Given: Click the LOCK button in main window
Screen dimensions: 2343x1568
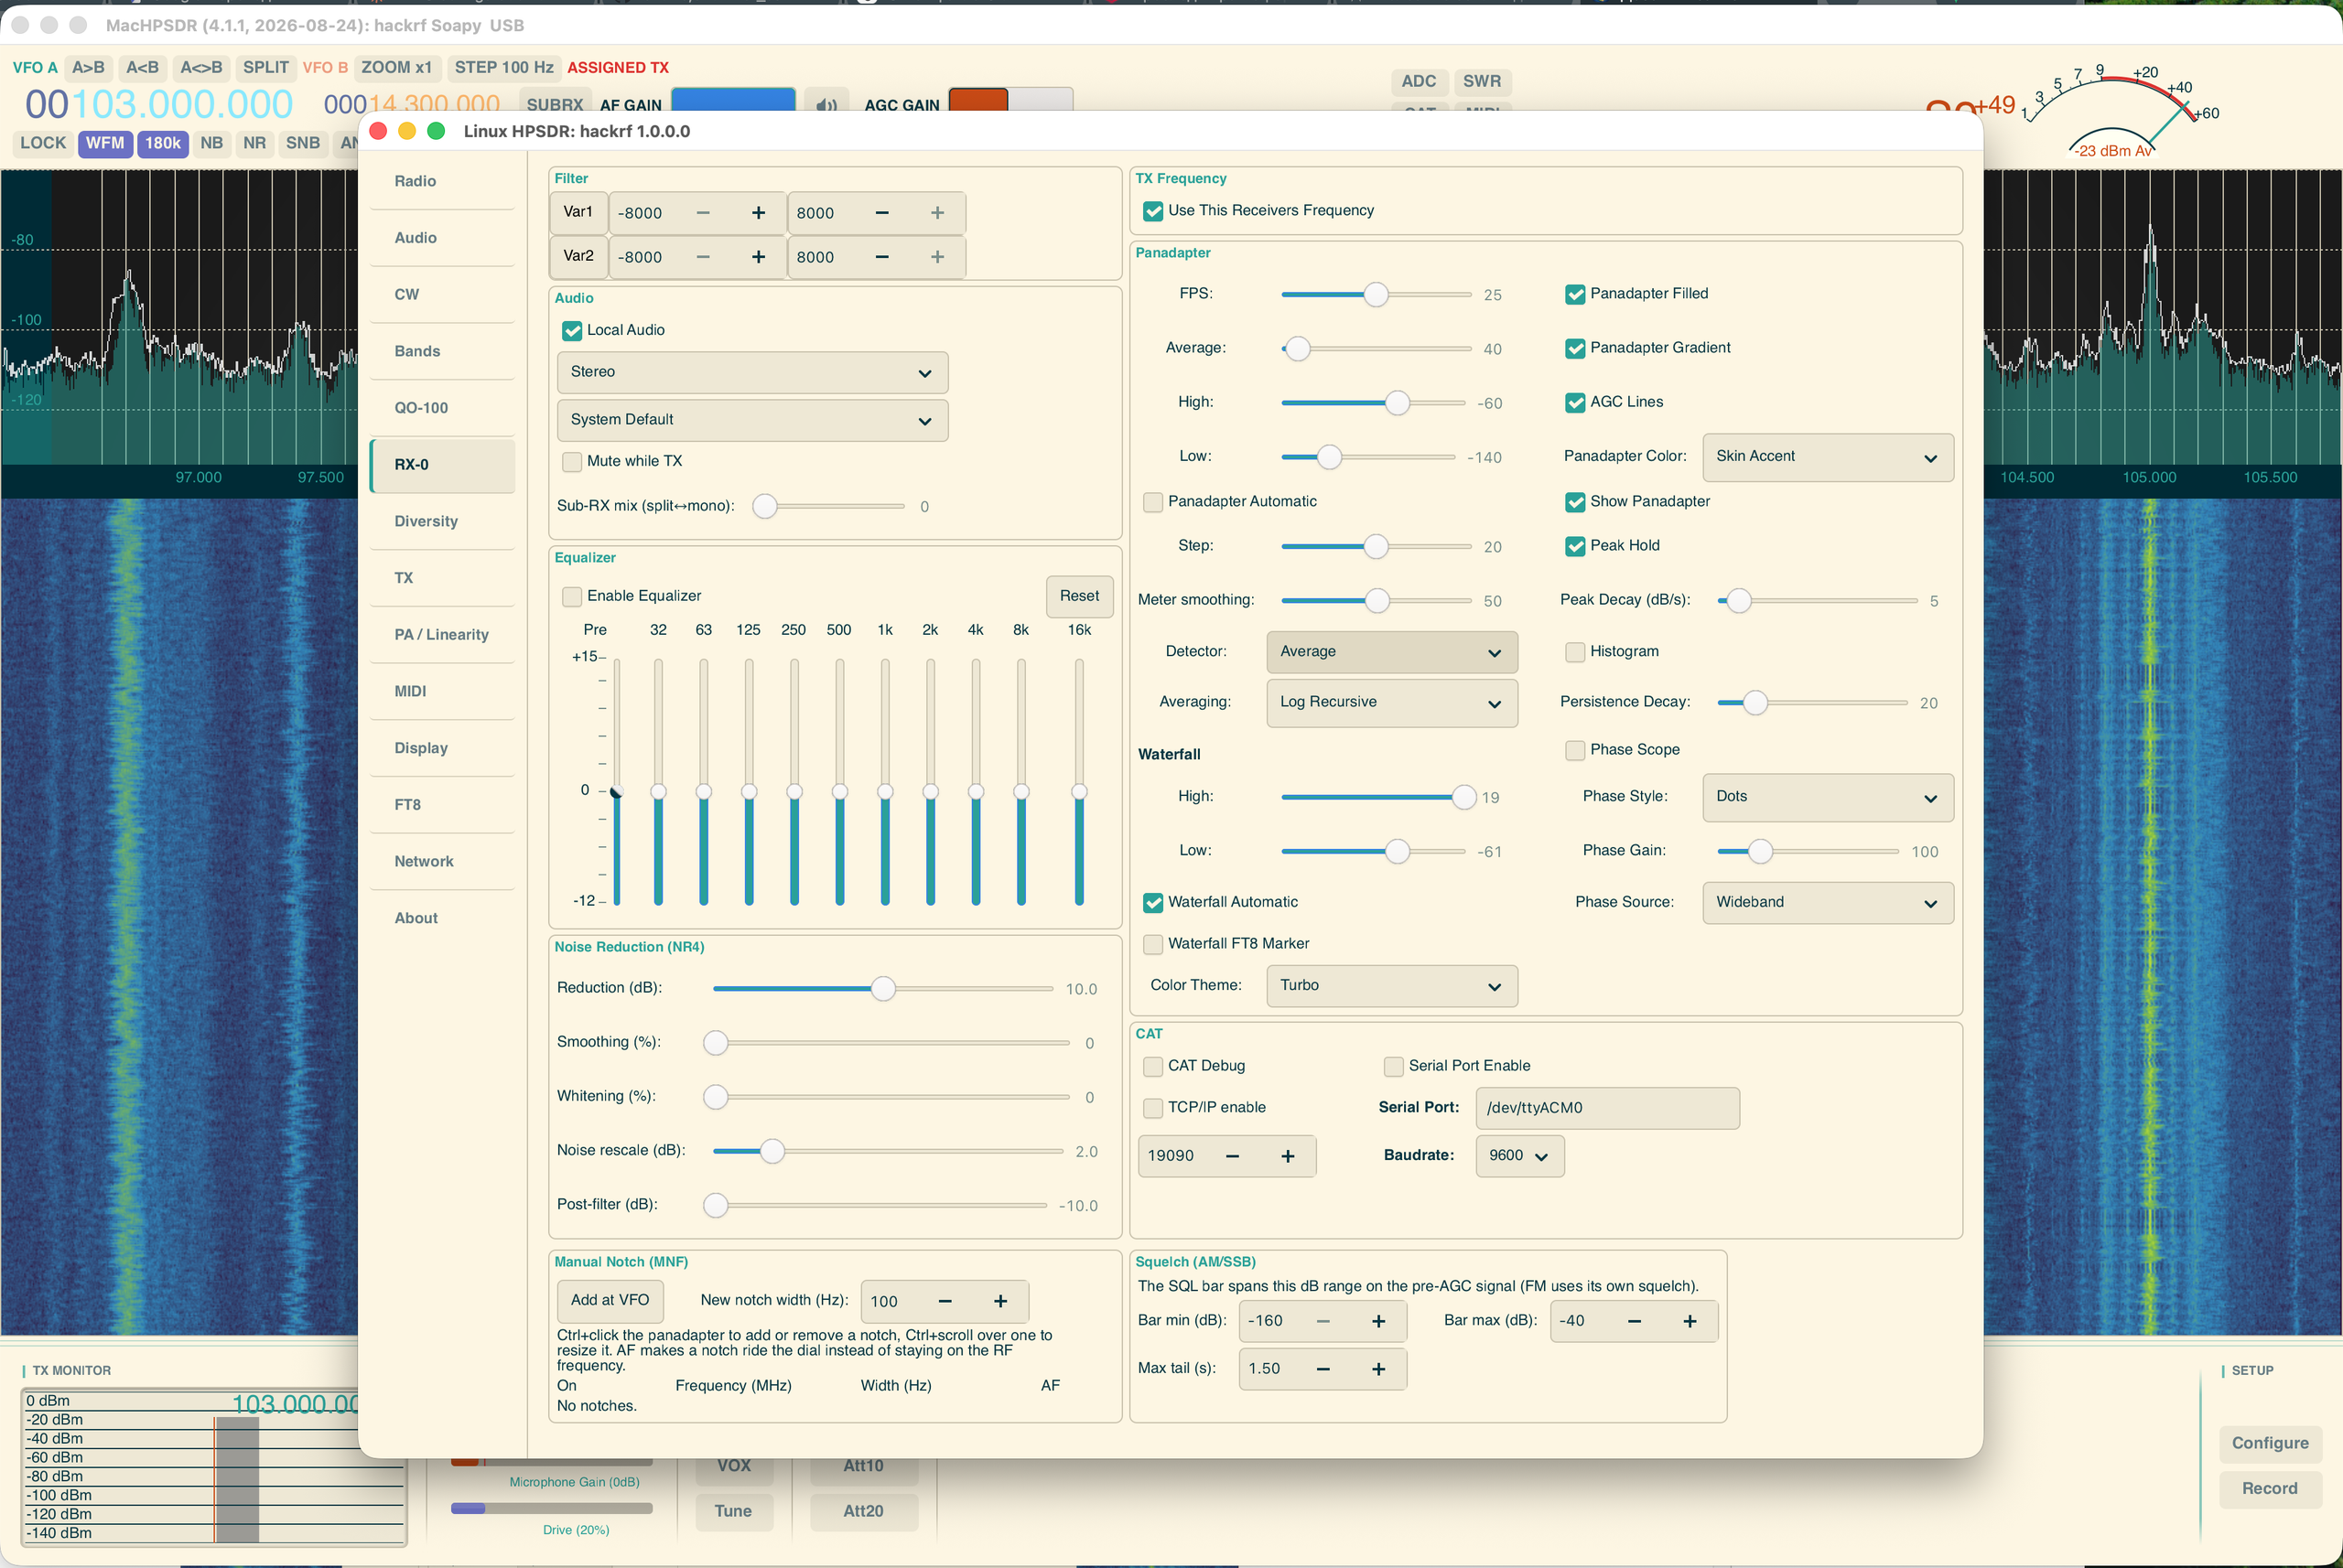Looking at the screenshot, I should [43, 143].
